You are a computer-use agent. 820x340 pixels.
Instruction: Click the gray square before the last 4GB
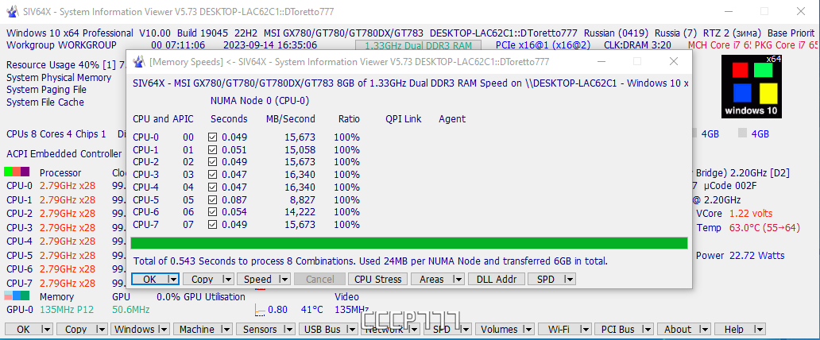(x=742, y=133)
